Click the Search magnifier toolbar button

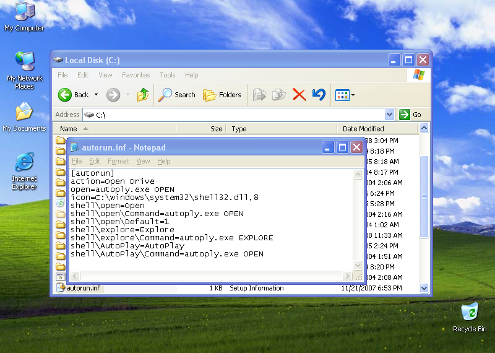(x=177, y=95)
